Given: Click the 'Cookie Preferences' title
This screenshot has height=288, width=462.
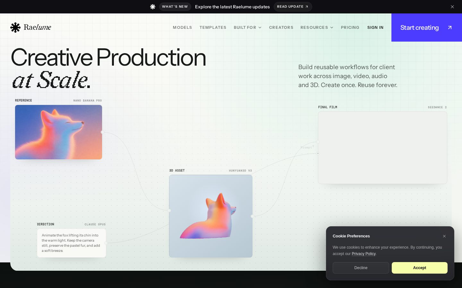Looking at the screenshot, I should pos(351,236).
